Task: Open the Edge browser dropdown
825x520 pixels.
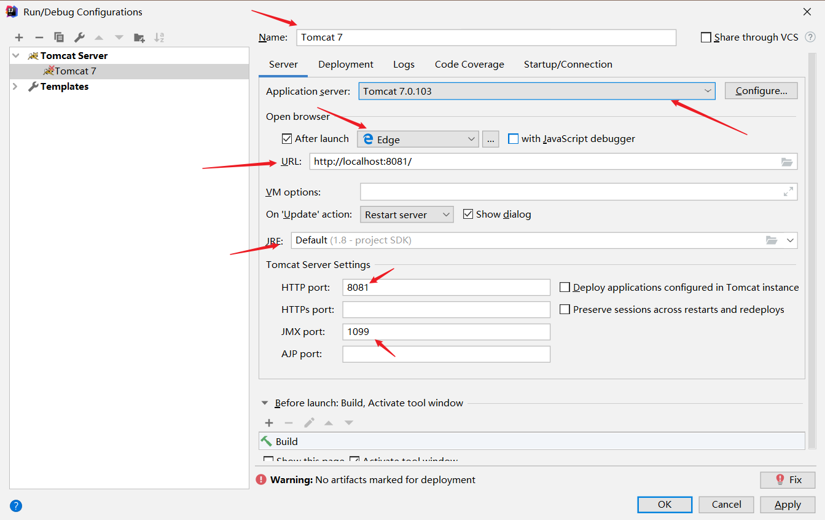Action: (x=417, y=139)
